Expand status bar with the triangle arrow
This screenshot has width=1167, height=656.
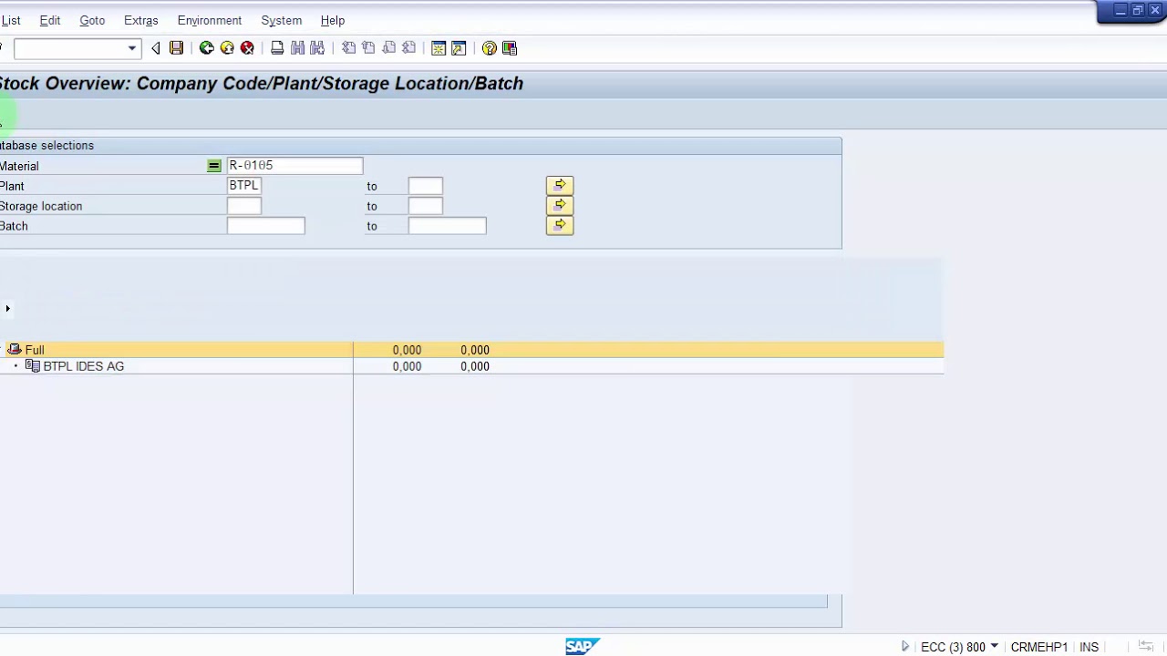905,647
